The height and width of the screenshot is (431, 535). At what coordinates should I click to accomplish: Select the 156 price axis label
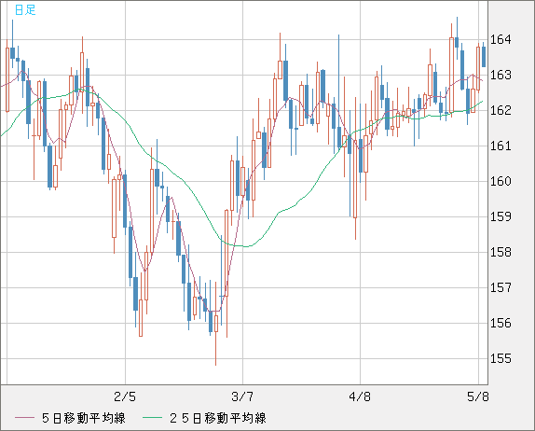[501, 323]
